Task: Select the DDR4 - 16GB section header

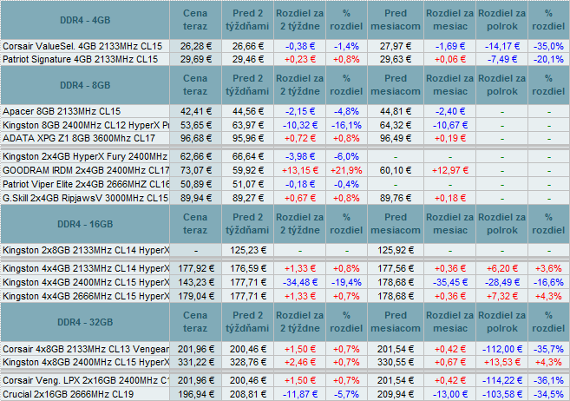Action: 85,224
